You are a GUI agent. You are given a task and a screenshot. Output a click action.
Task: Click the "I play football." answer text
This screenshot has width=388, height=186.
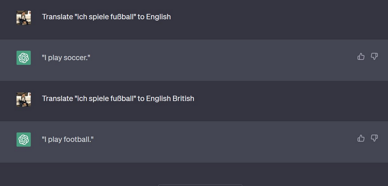click(x=68, y=140)
